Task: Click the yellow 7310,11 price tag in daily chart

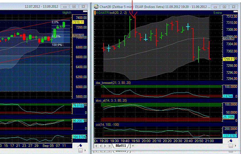Action: 78,22
